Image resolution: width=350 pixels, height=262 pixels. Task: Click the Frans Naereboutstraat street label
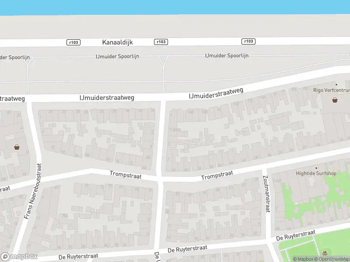[x=32, y=191]
